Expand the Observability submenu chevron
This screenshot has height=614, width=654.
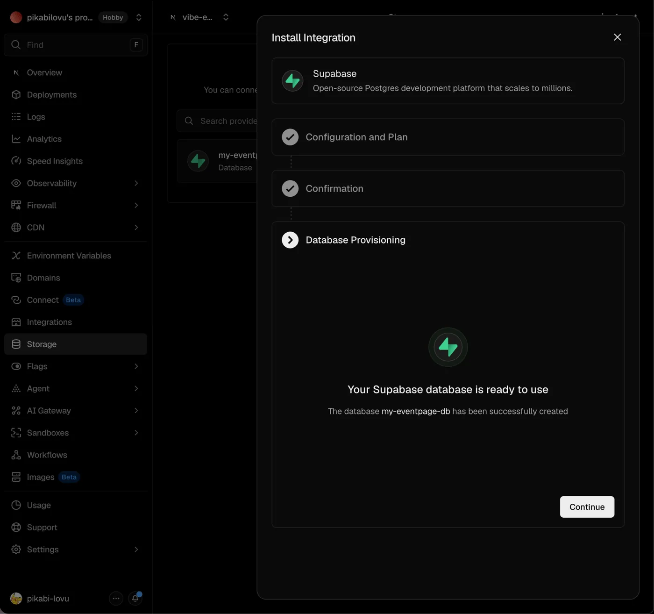coord(136,183)
